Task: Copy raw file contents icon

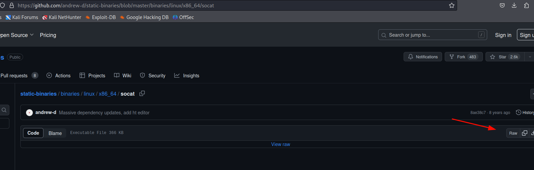Action: pos(525,133)
